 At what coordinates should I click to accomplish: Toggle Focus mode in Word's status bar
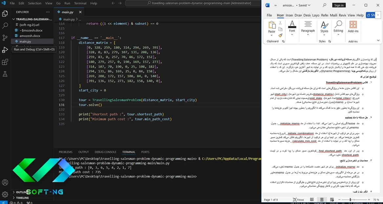298,200
